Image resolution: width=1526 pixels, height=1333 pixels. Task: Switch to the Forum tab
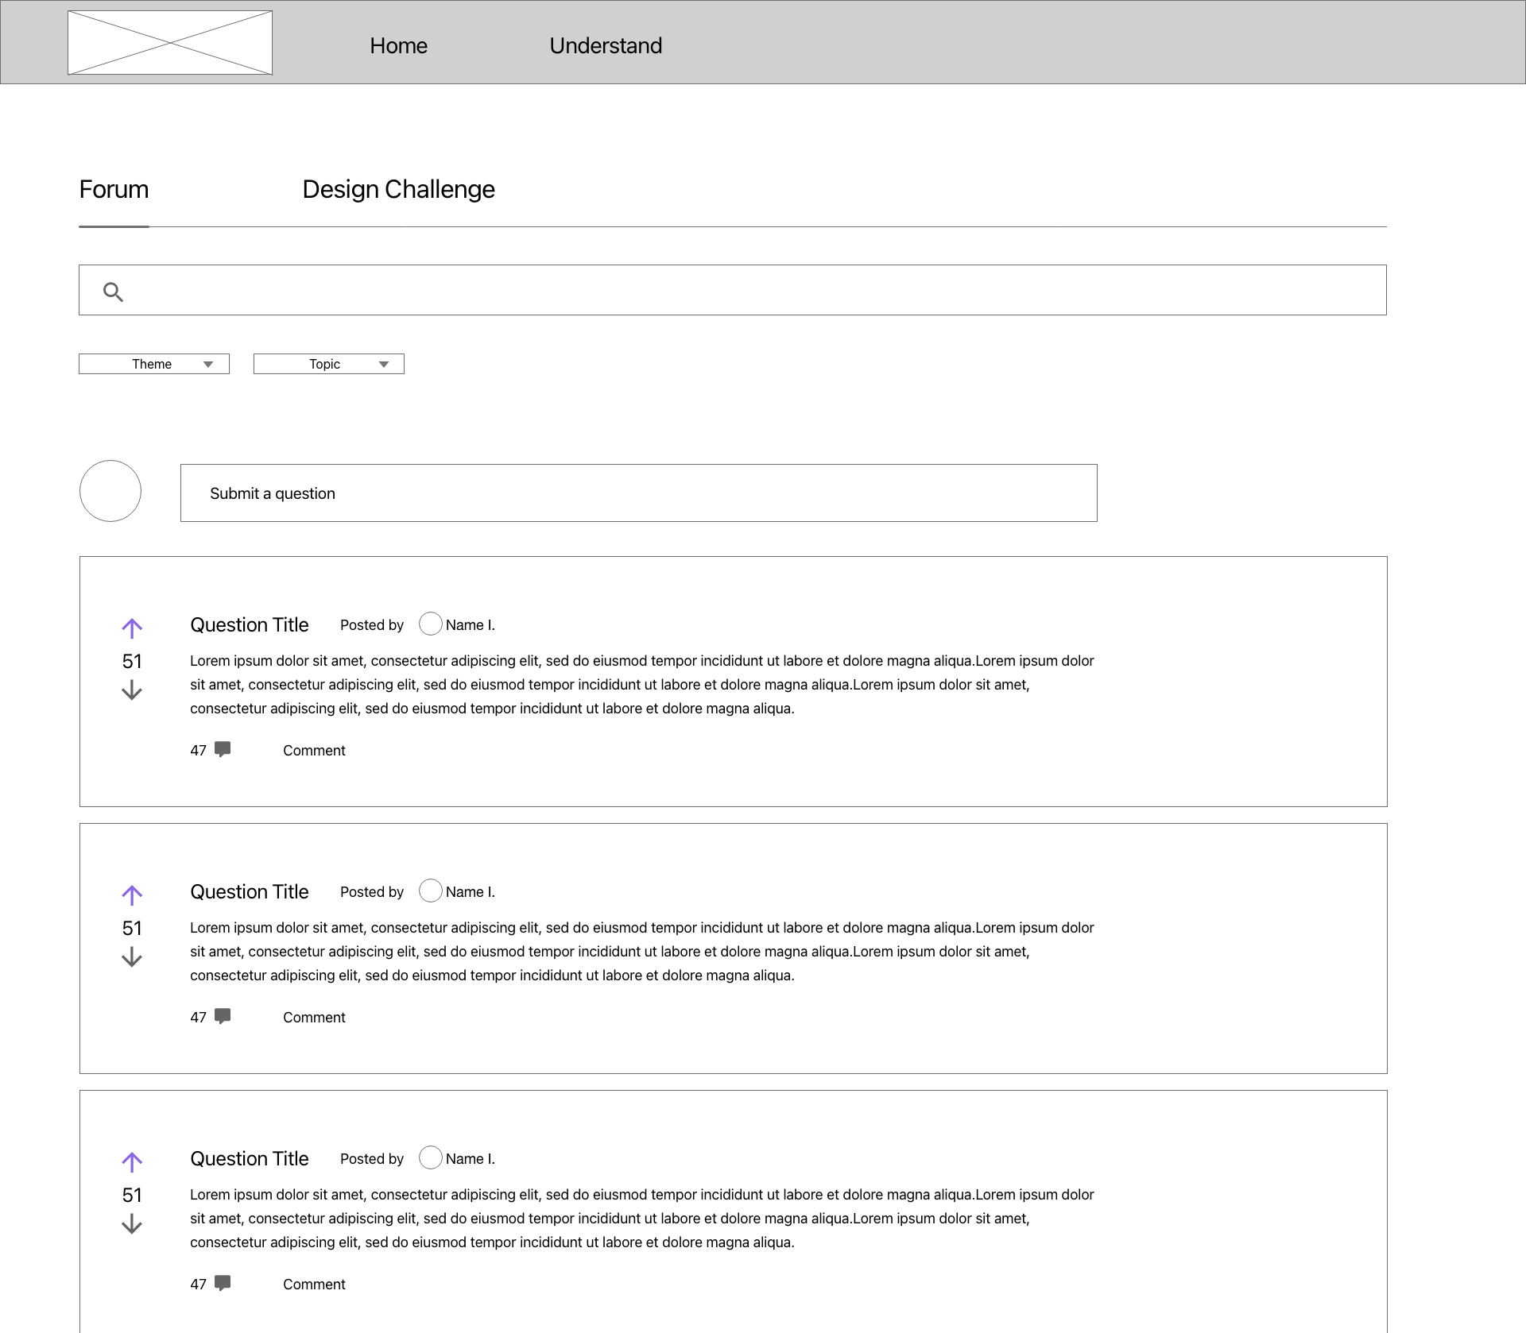(x=114, y=190)
